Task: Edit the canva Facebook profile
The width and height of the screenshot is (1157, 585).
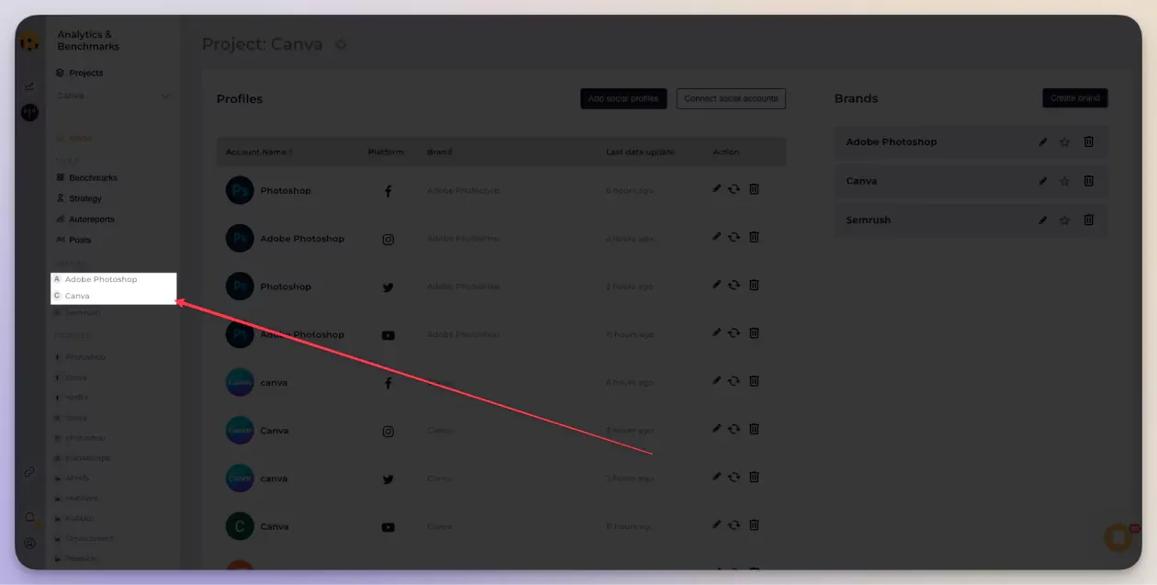Action: point(717,380)
